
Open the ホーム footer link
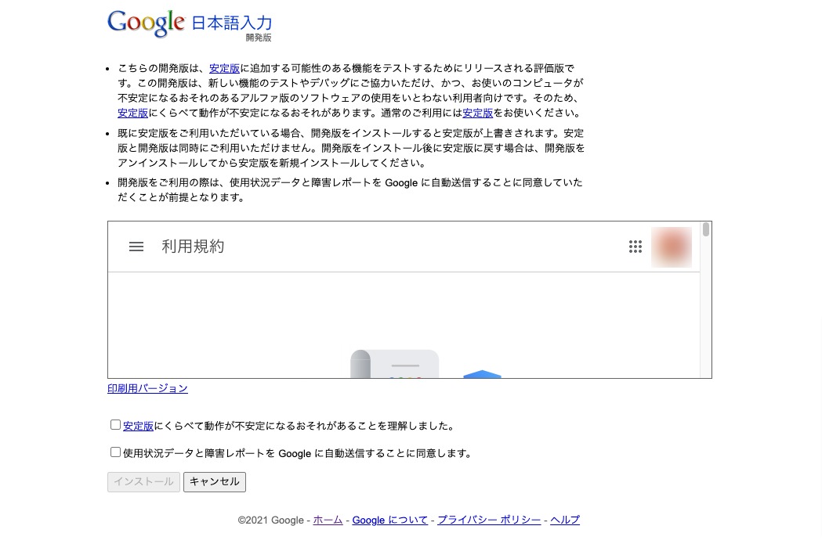coord(328,520)
